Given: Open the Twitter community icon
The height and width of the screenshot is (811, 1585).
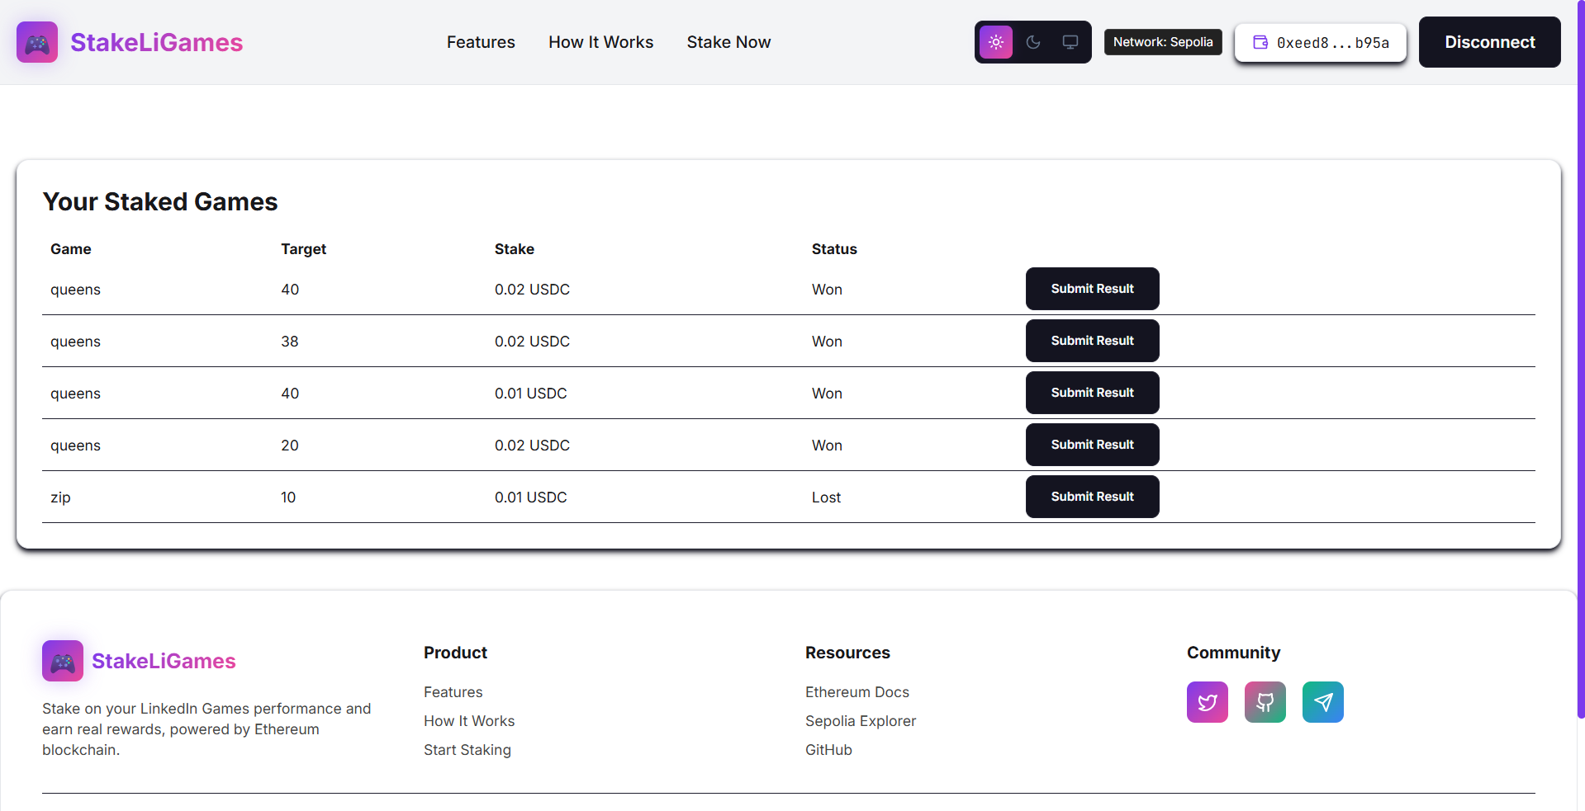Looking at the screenshot, I should click(x=1207, y=702).
